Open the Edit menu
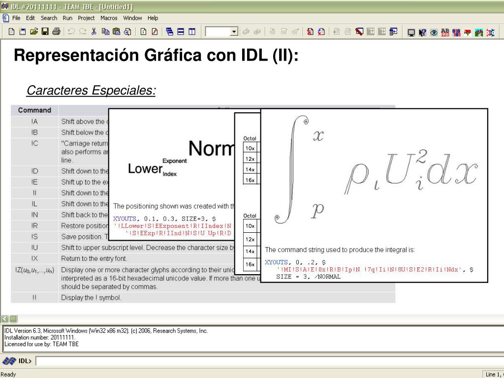The height and width of the screenshot is (378, 504). (x=31, y=18)
